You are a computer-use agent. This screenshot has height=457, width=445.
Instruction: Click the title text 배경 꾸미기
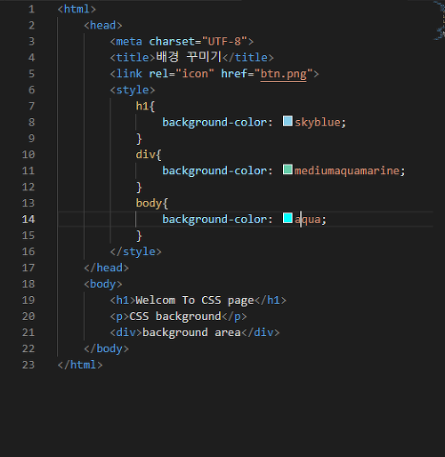[x=189, y=57]
